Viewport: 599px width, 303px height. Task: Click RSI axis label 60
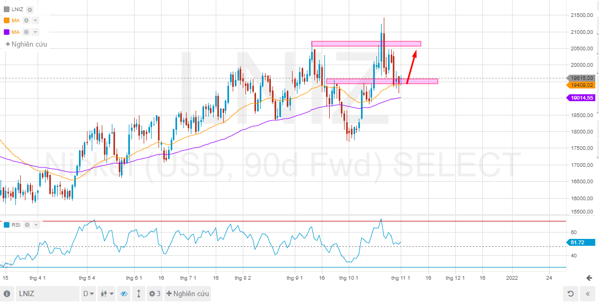574,232
